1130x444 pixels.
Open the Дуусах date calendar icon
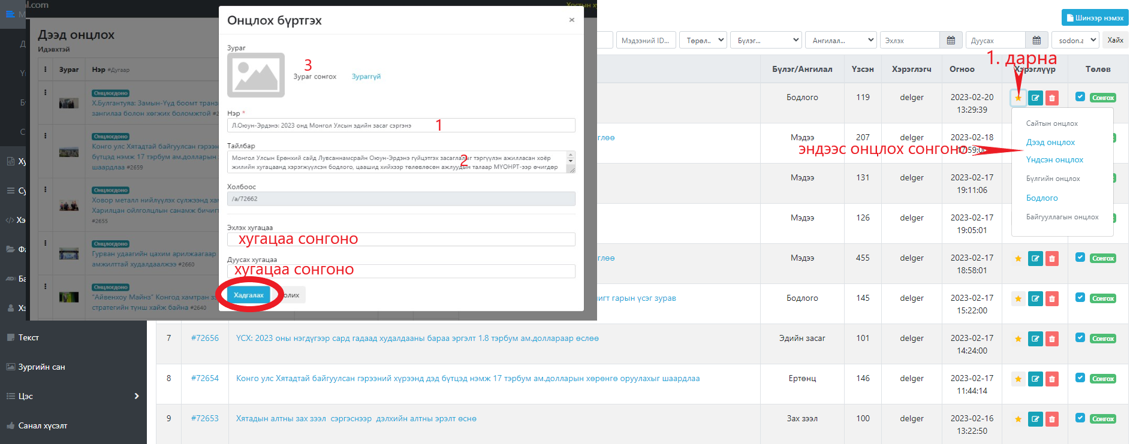[x=1036, y=40]
